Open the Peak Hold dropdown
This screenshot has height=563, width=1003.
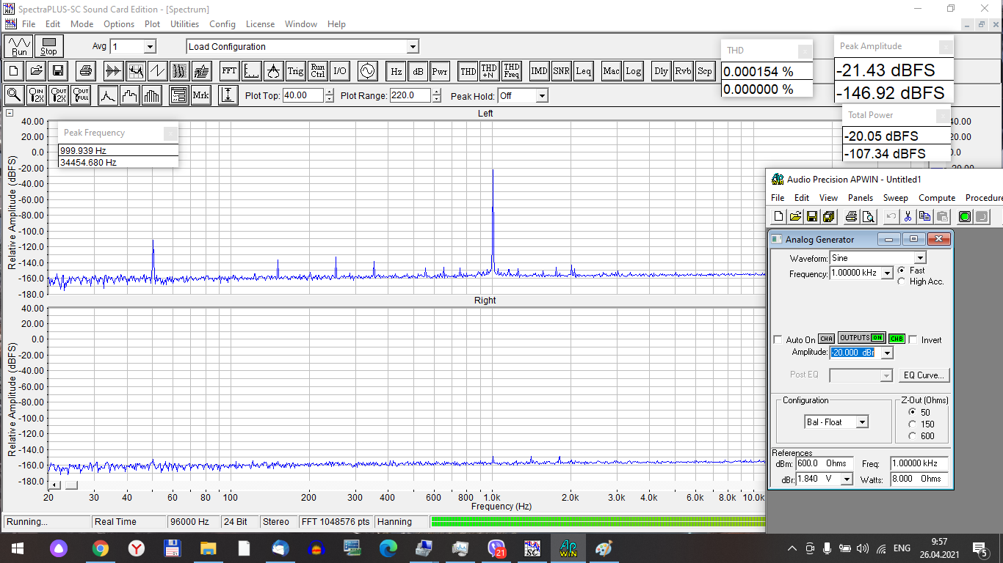click(541, 96)
